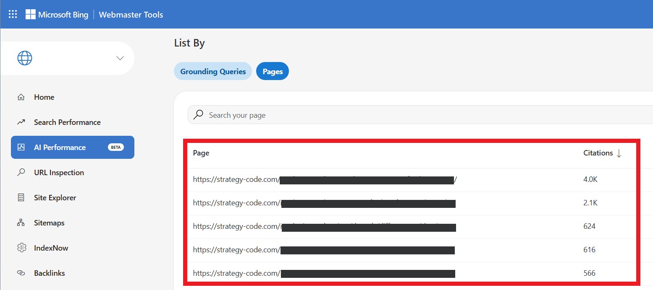
Task: Click the Webmaster Tools title link
Action: [x=131, y=15]
